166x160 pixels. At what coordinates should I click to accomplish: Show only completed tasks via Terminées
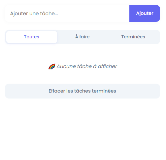(133, 37)
